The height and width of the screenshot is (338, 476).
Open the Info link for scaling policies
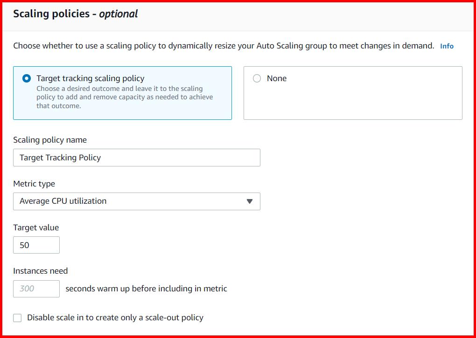[447, 46]
